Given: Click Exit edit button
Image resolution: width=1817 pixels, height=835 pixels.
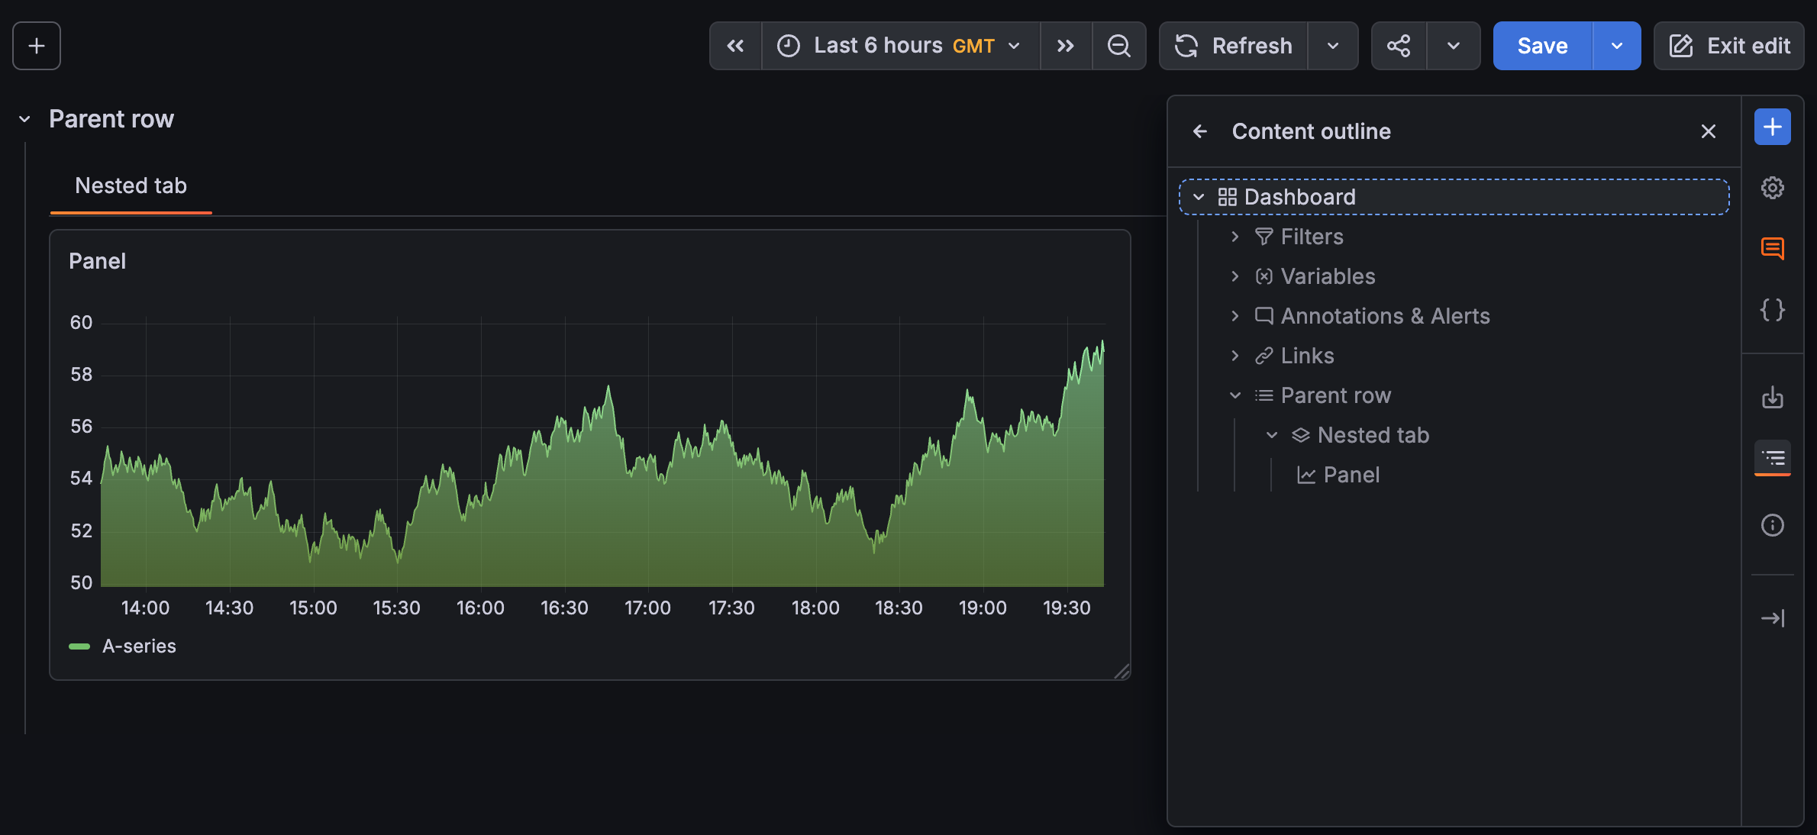Looking at the screenshot, I should (x=1729, y=46).
